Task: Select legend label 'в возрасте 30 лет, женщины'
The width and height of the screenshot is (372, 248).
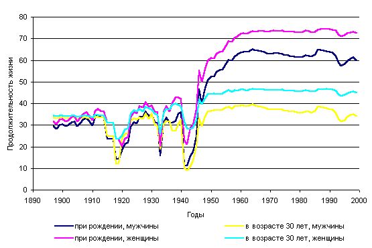Action: coord(295,238)
